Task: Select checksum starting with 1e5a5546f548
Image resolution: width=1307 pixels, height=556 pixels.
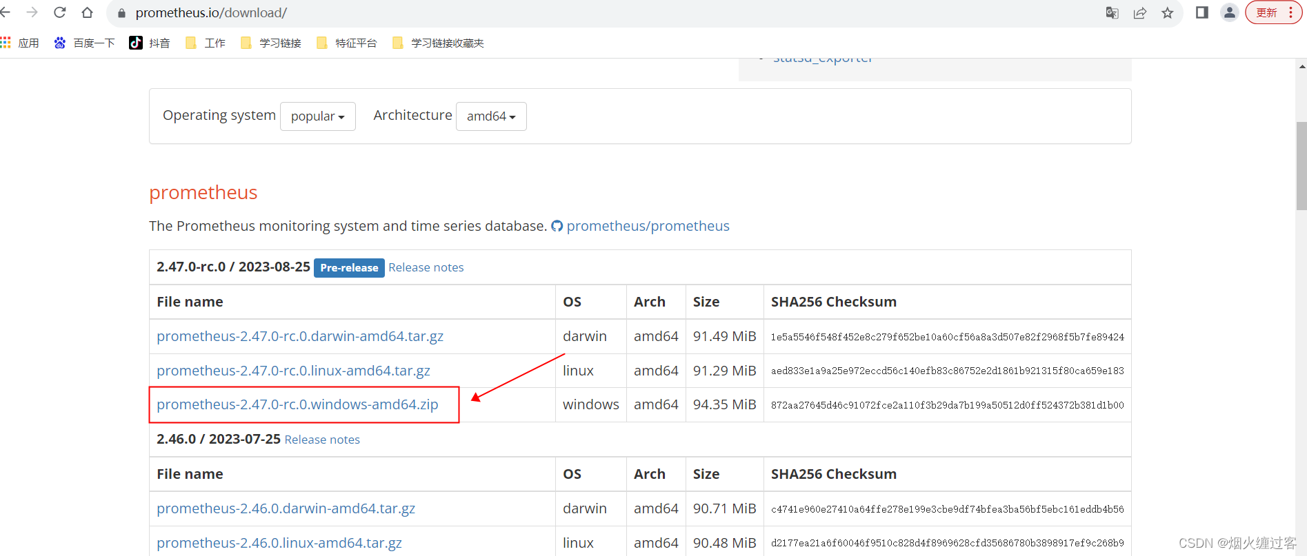Action: 947,337
